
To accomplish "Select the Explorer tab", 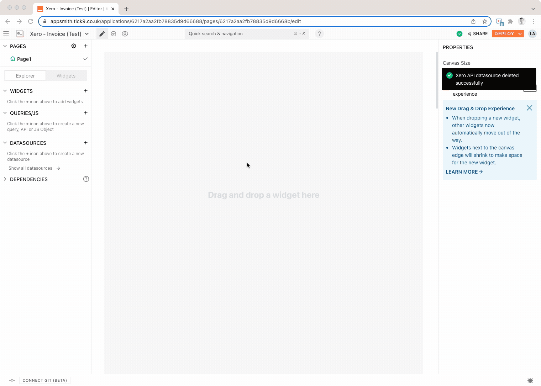I will pyautogui.click(x=25, y=76).
